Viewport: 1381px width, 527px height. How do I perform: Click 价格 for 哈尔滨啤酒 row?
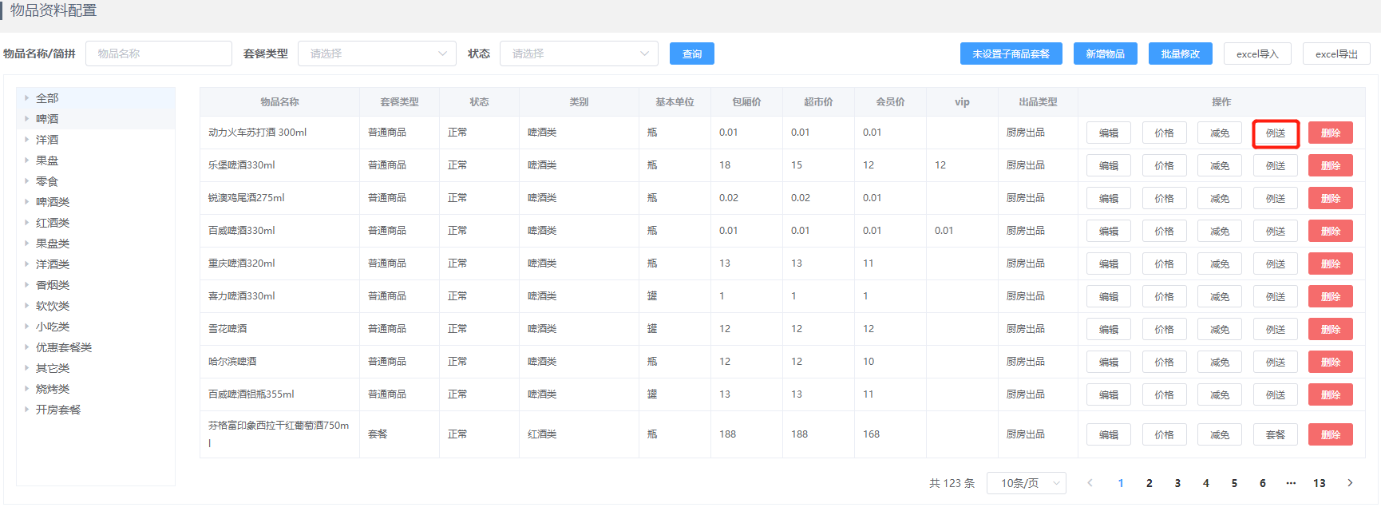1164,363
